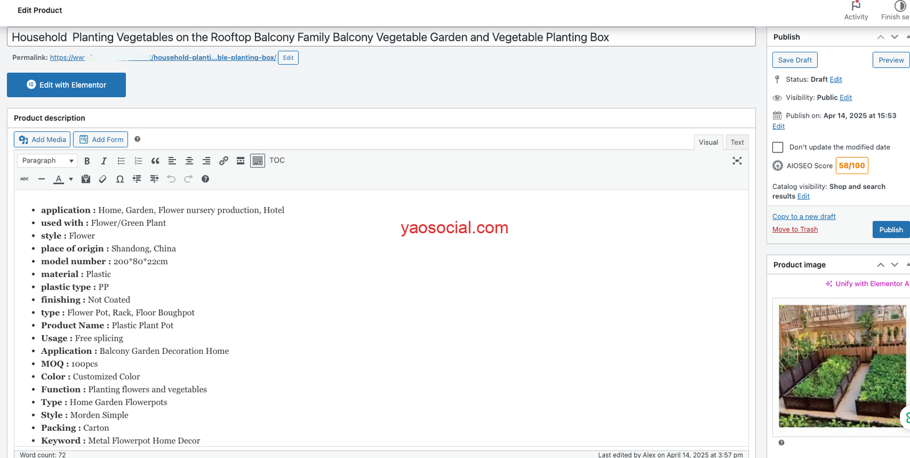Insert a bulleted list

click(121, 161)
